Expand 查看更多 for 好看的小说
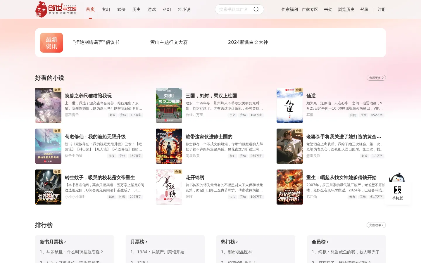This screenshot has width=421, height=263. point(376,78)
